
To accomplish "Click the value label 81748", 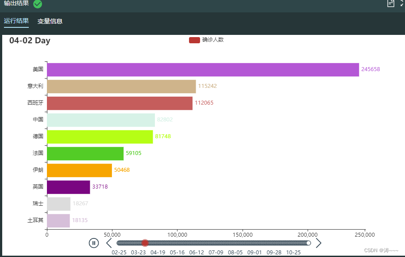I will pyautogui.click(x=163, y=136).
